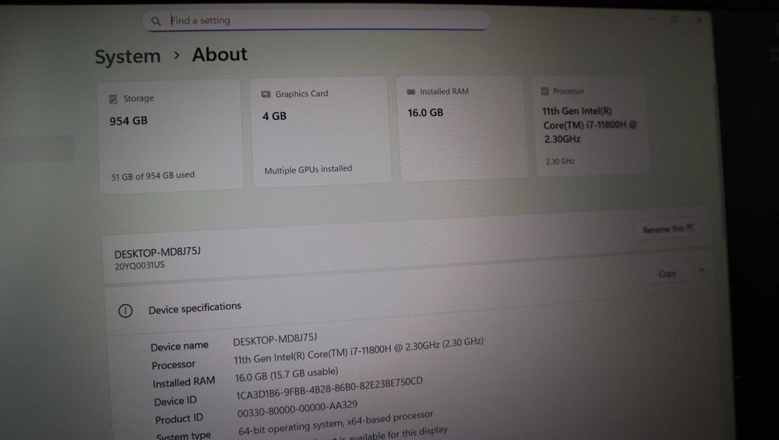Select the Processor specification value row
The height and width of the screenshot is (440, 779).
pyautogui.click(x=358, y=350)
